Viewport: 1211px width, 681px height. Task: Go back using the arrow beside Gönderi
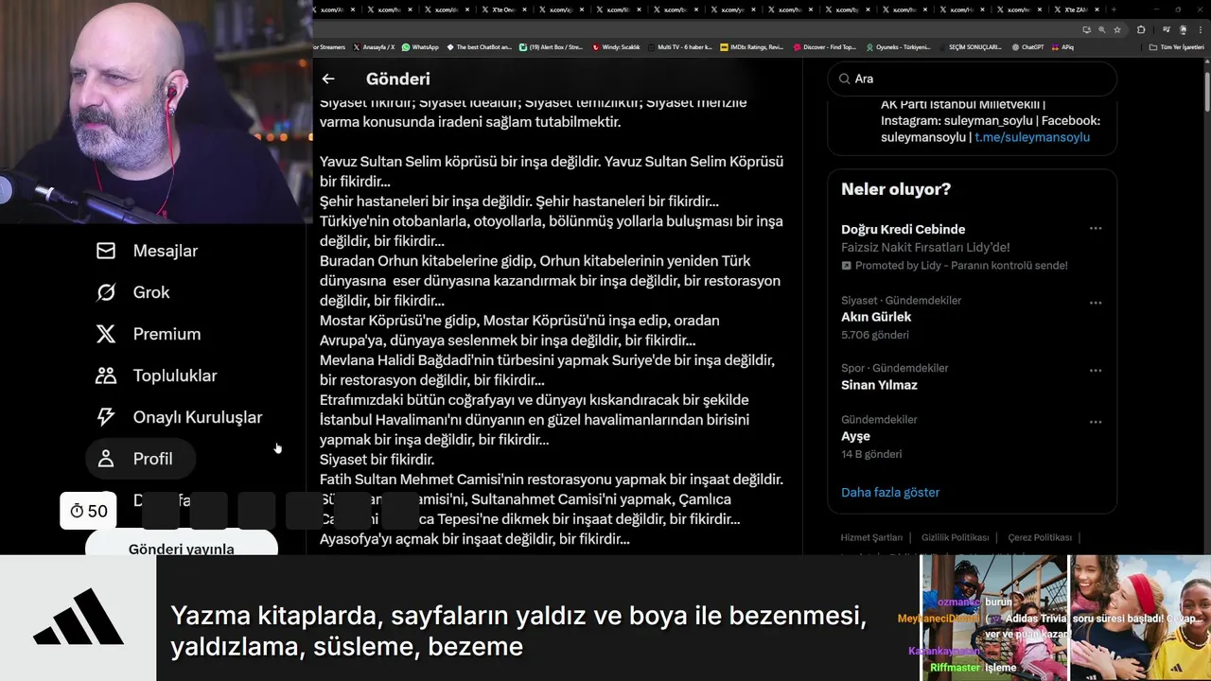pos(328,79)
